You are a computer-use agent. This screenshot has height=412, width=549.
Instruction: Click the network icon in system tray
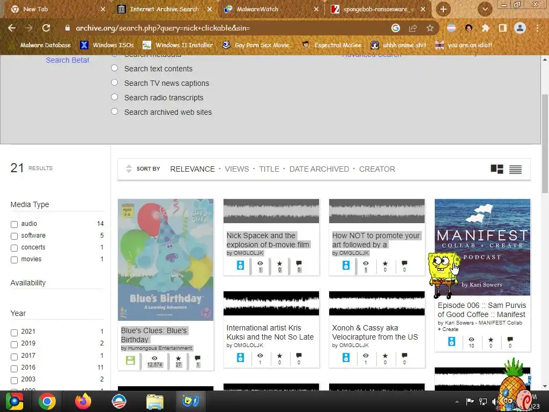483,401
